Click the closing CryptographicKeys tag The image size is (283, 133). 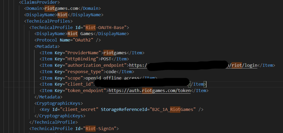pos(60,116)
